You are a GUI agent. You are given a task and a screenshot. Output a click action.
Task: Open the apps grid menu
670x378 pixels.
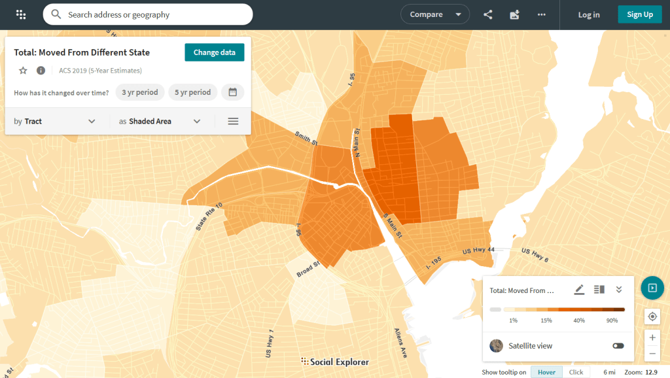[21, 14]
